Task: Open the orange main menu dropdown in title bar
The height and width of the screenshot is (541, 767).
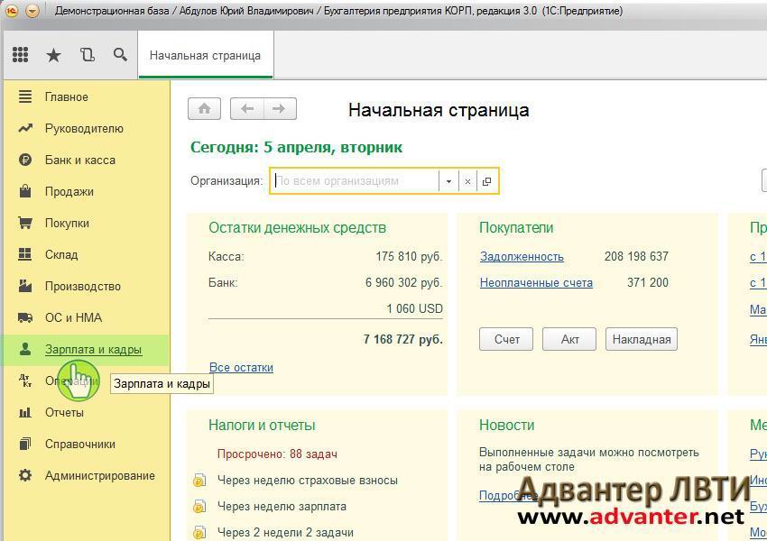Action: point(32,10)
